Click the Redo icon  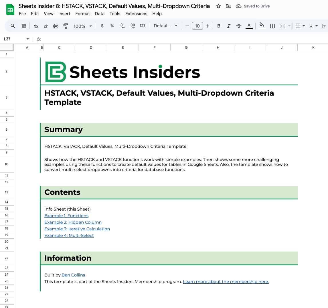coord(46,26)
